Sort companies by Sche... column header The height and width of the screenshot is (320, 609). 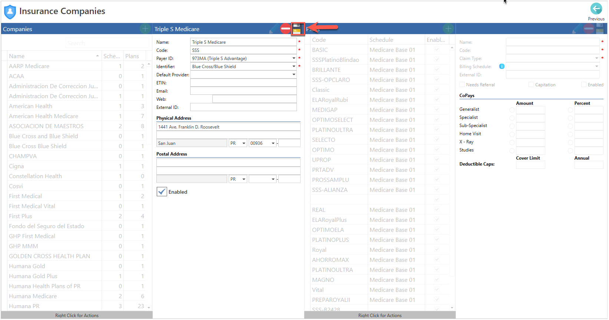pyautogui.click(x=112, y=56)
